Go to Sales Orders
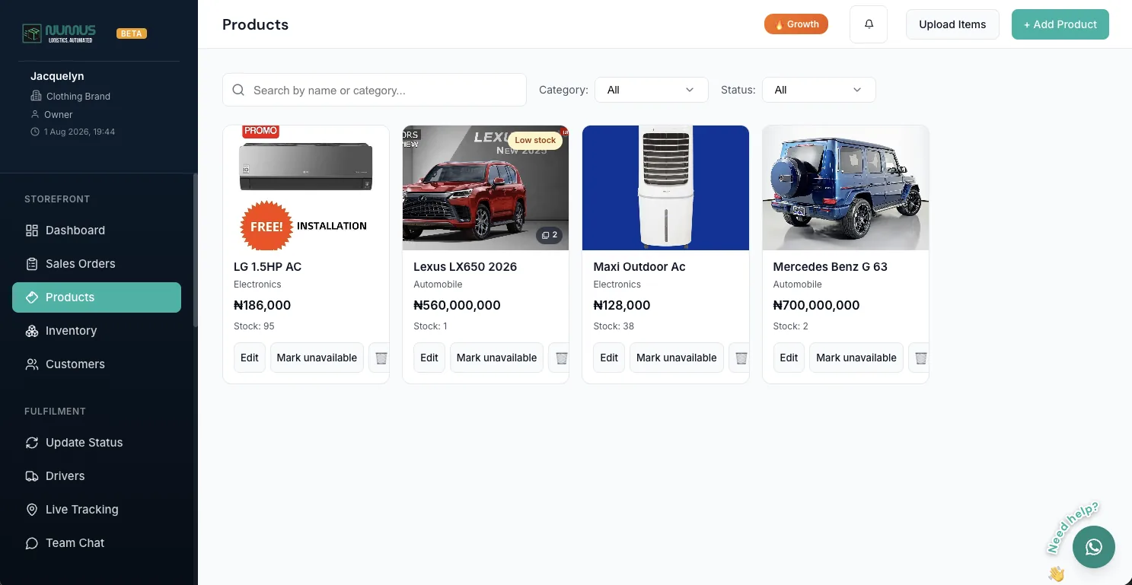Screen dimensions: 1132x585 click(x=97, y=264)
